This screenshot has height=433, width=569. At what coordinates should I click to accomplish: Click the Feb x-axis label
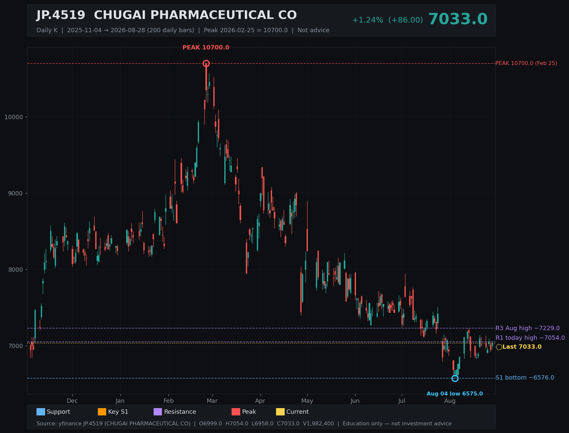169,401
